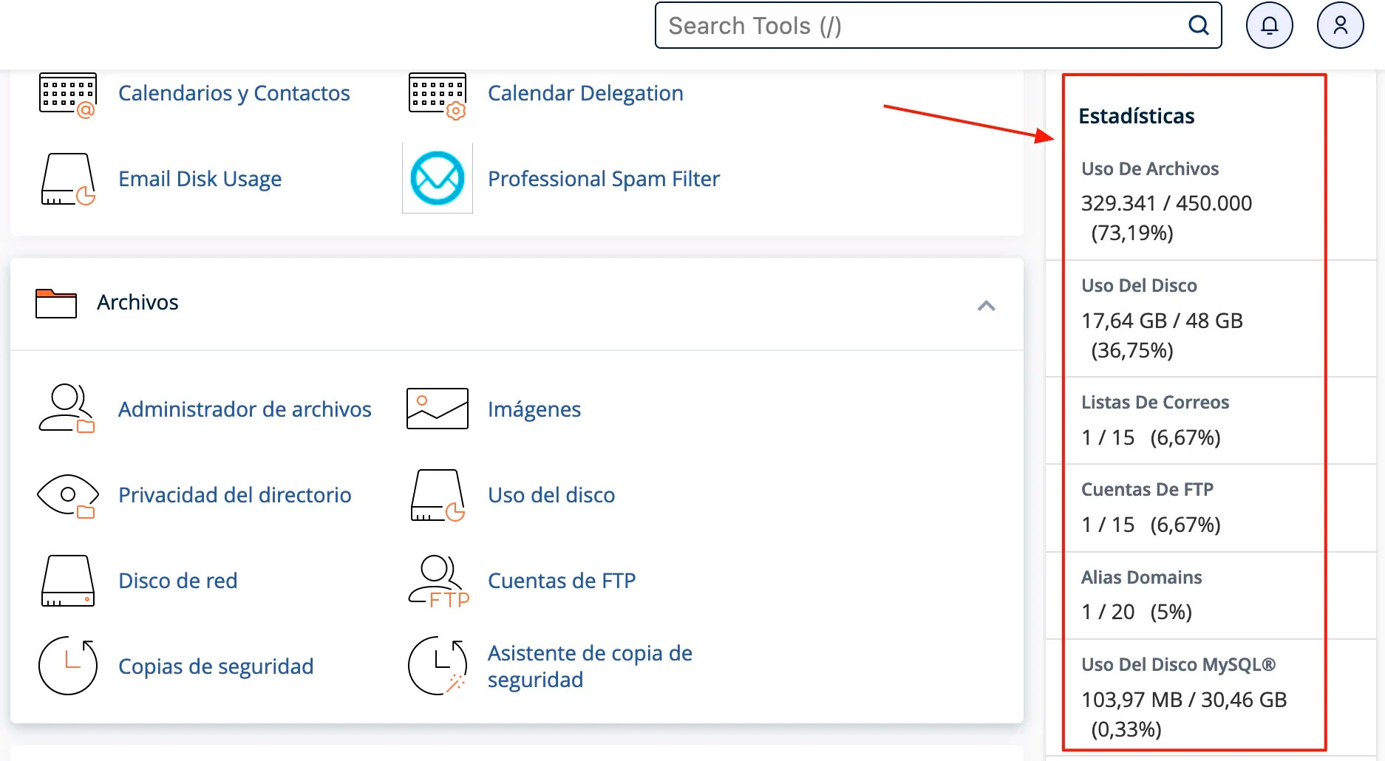Open the user account menu icon
1385x761 pixels.
click(x=1340, y=26)
